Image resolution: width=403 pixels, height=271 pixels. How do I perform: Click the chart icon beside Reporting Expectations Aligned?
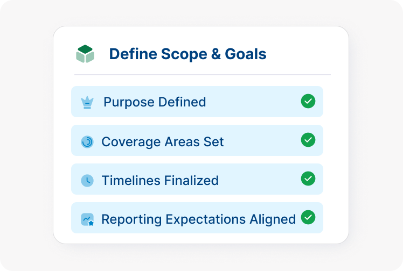(x=87, y=219)
